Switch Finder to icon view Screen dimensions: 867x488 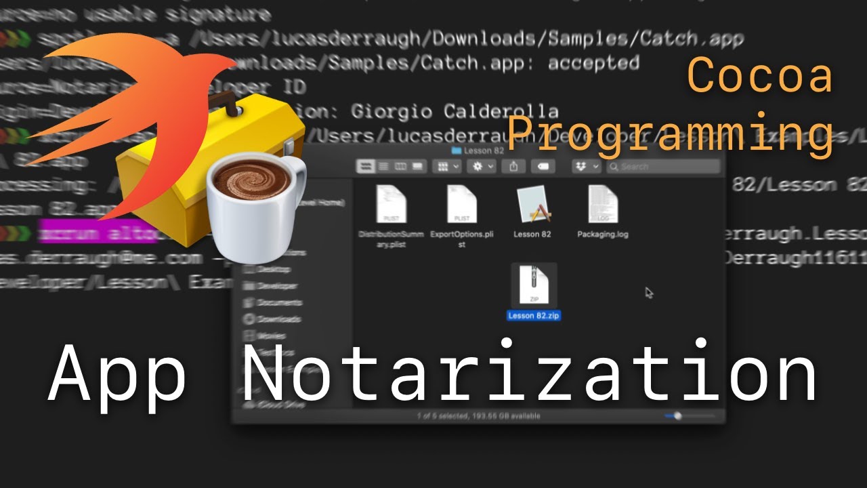tap(366, 166)
